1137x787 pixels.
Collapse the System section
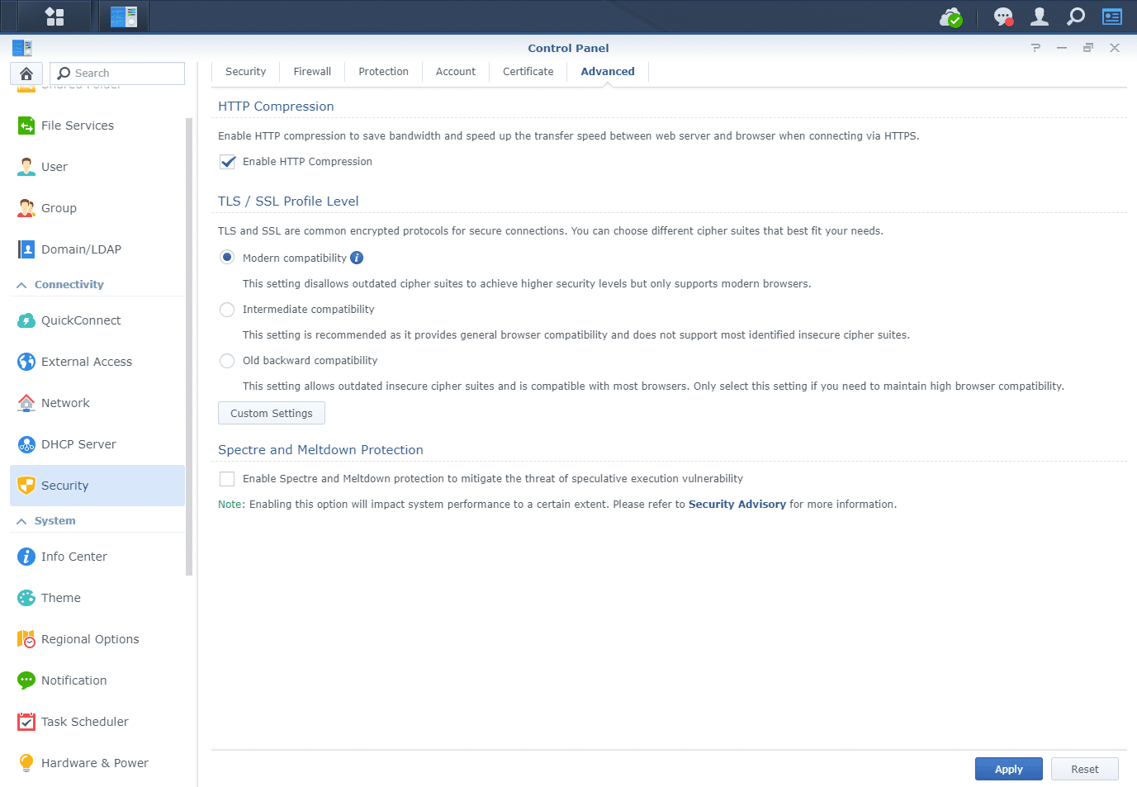[x=21, y=521]
